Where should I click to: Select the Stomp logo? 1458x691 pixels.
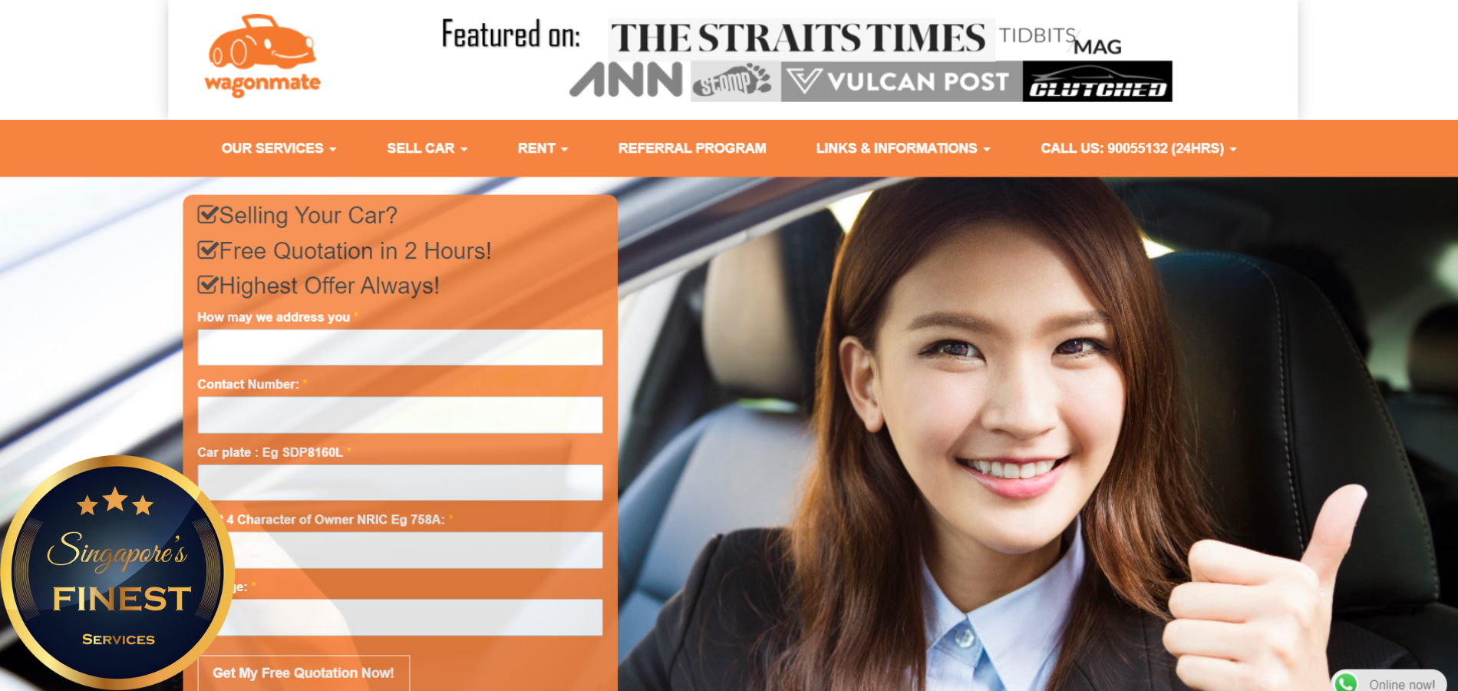pyautogui.click(x=732, y=81)
